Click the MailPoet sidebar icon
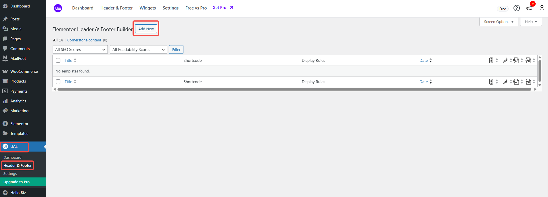 click(5, 58)
